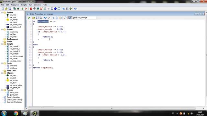The width and height of the screenshot is (207, 116).
Task: Click the Create a script icon
Action: coord(45,9)
